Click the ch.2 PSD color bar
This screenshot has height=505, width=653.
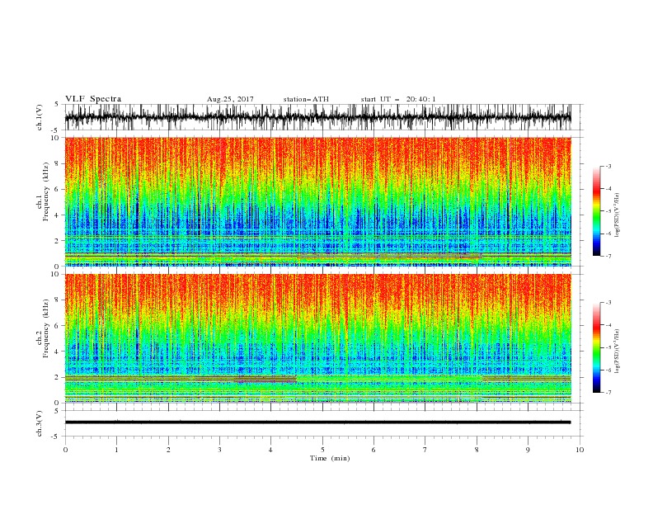click(x=596, y=347)
